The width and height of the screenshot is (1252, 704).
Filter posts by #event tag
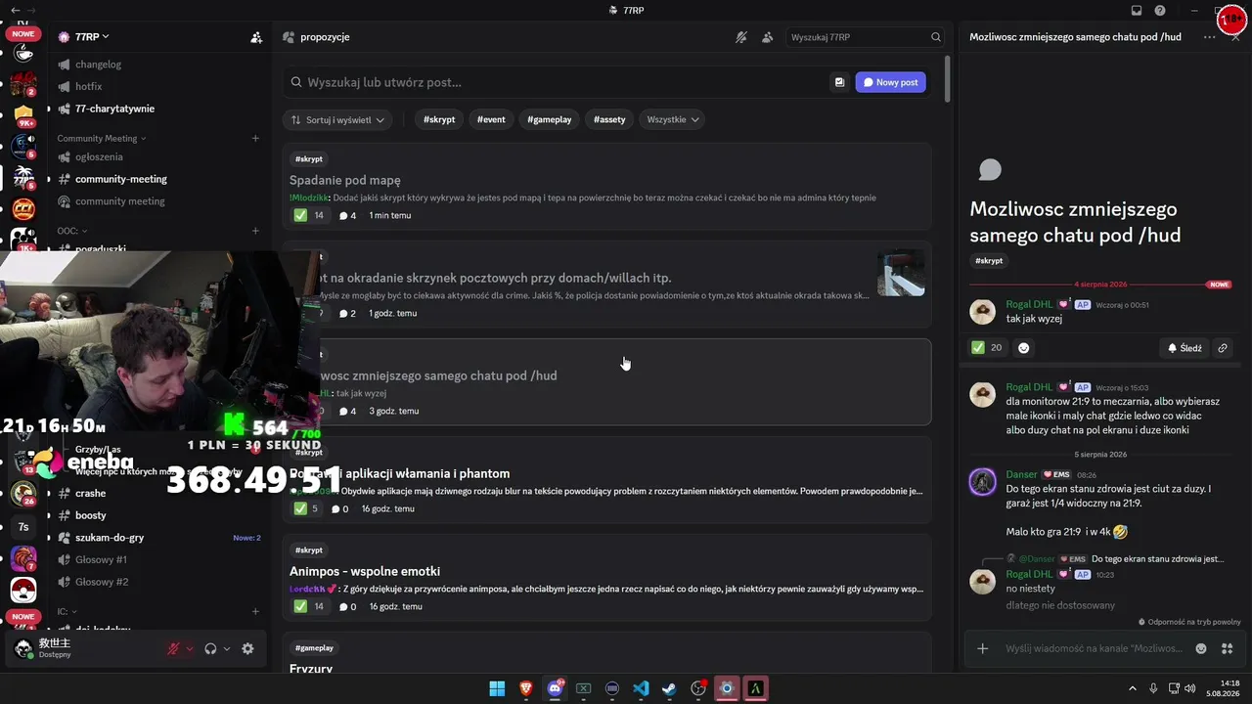(491, 119)
